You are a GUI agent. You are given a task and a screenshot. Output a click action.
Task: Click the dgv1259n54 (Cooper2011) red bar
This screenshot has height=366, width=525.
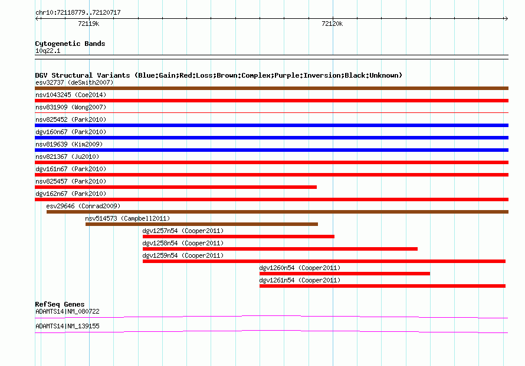(324, 261)
